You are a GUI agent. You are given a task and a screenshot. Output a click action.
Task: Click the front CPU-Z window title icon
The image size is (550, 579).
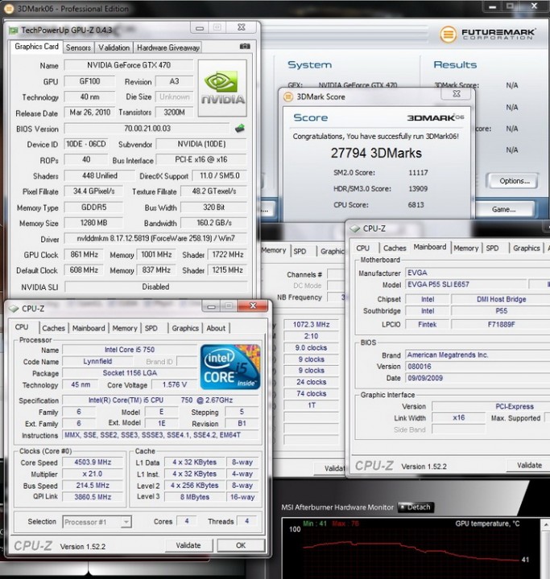pos(14,309)
